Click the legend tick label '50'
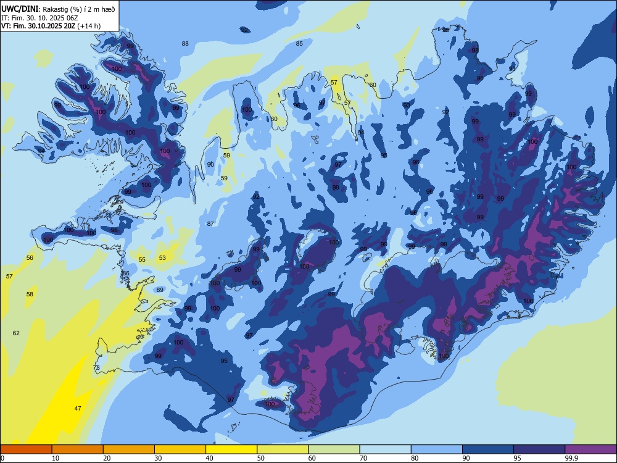The image size is (617, 463). pyautogui.click(x=260, y=458)
